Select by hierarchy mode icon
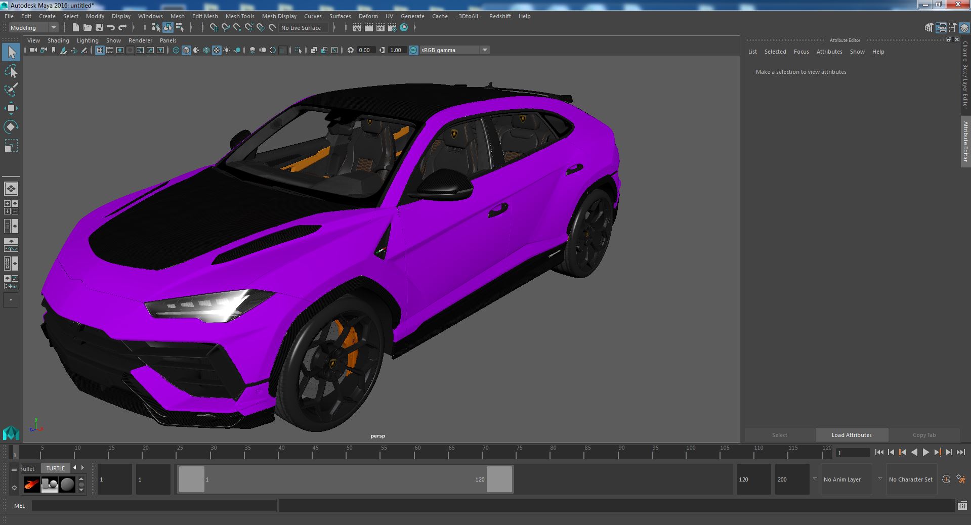971x525 pixels. click(156, 28)
